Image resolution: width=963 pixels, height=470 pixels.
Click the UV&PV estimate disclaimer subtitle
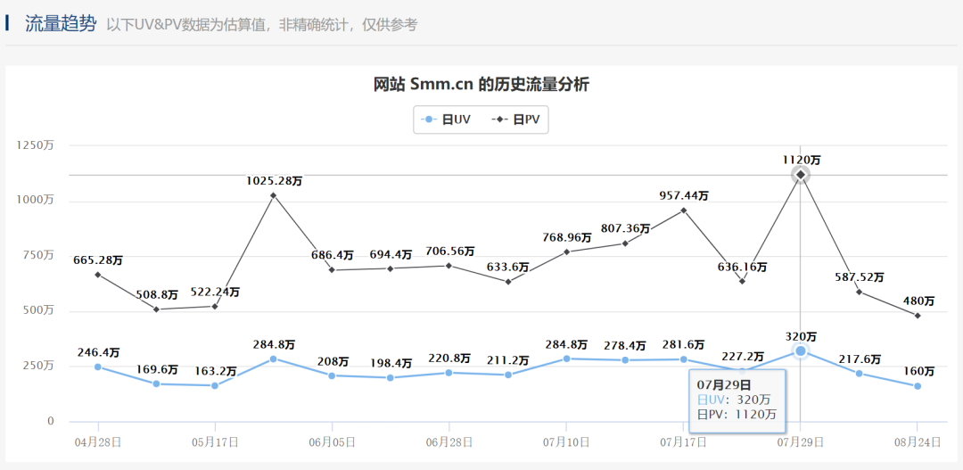[x=262, y=25]
